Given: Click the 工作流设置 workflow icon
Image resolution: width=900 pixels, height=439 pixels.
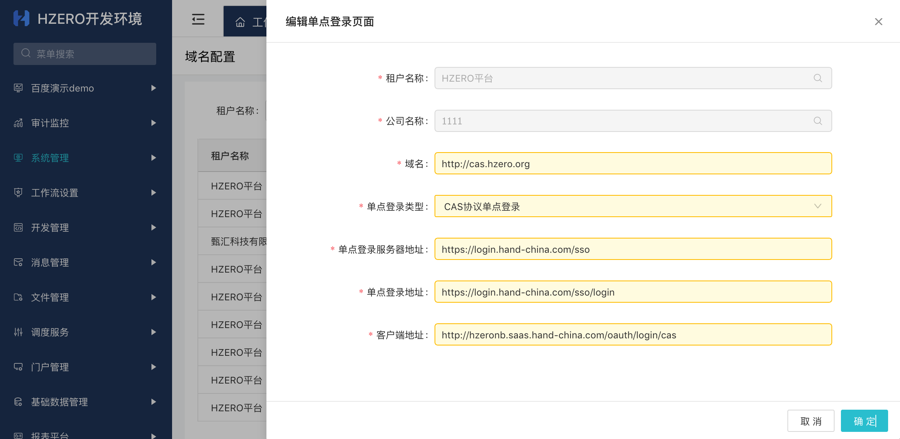Looking at the screenshot, I should tap(18, 193).
